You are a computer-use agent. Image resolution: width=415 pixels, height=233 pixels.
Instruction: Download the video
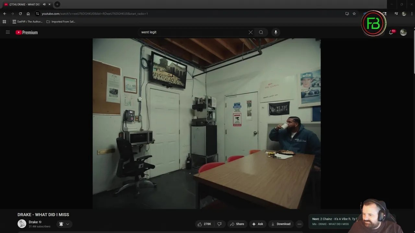tap(281, 224)
